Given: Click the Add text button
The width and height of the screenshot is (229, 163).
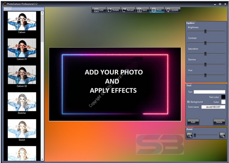Looking at the screenshot, I should click(193, 122).
